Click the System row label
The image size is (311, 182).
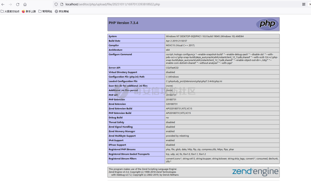click(113, 36)
